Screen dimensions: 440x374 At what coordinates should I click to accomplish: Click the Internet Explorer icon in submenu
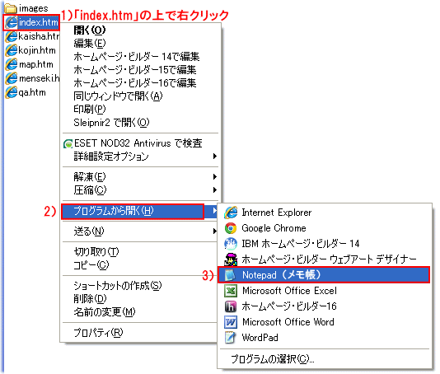(231, 213)
